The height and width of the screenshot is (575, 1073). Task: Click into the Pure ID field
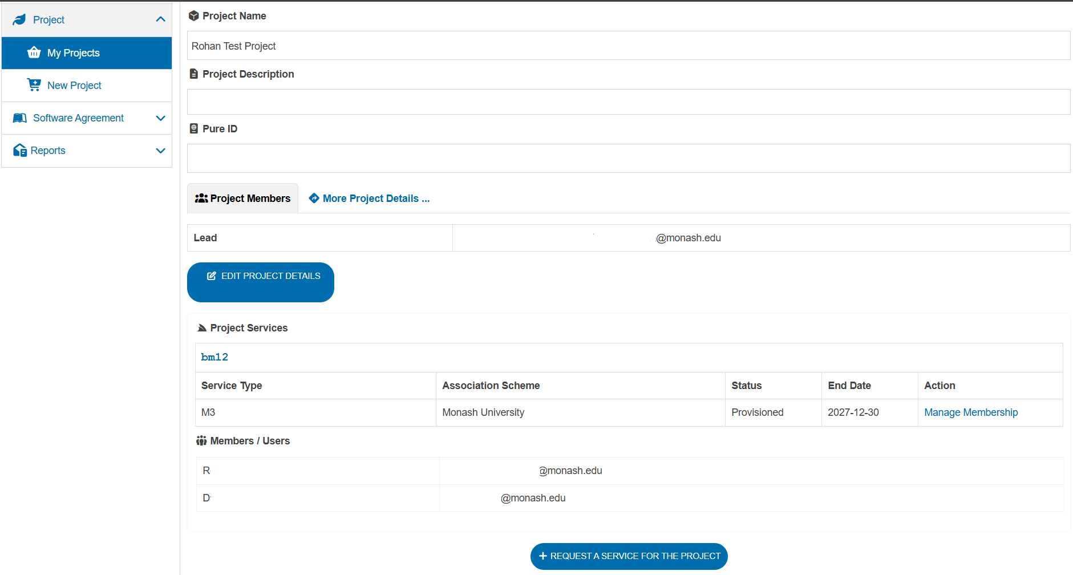(628, 158)
